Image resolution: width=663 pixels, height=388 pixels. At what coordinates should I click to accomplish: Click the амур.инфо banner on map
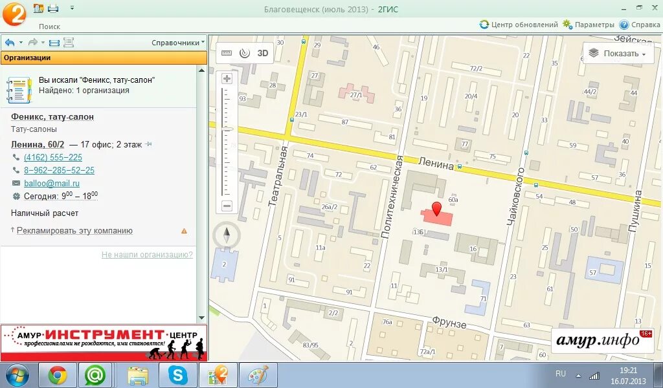tap(603, 341)
